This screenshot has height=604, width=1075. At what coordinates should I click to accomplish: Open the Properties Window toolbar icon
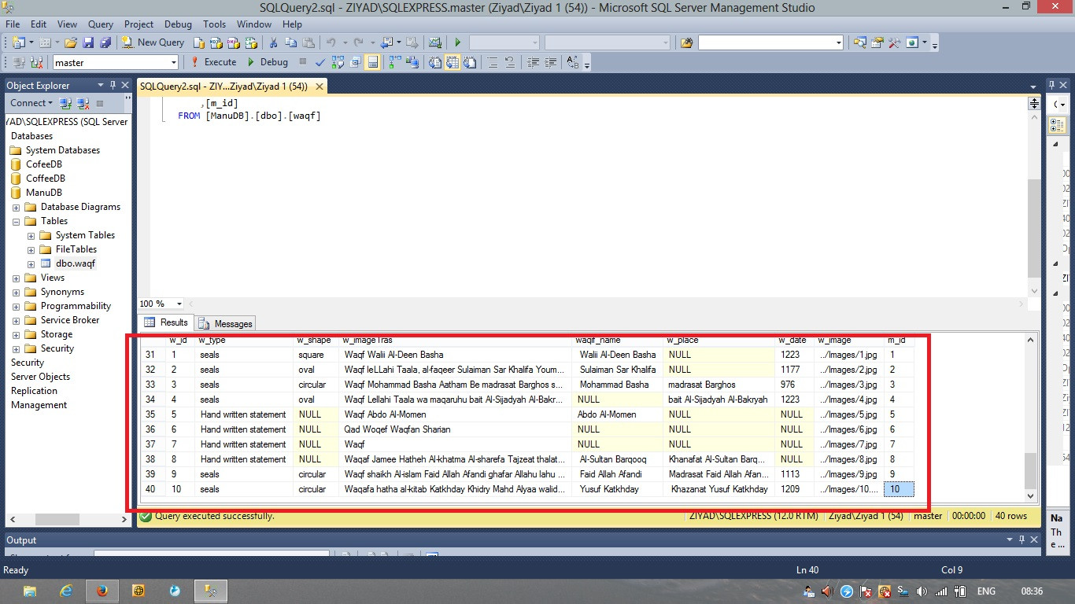[x=877, y=42]
